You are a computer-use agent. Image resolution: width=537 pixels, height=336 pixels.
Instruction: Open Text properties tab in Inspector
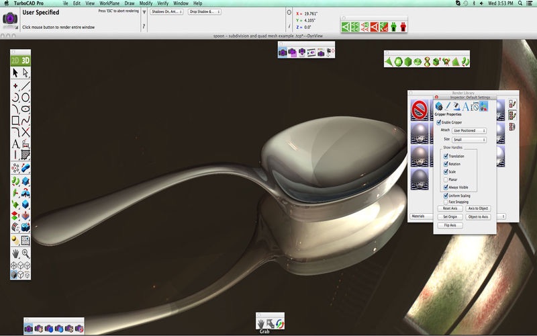(465, 107)
